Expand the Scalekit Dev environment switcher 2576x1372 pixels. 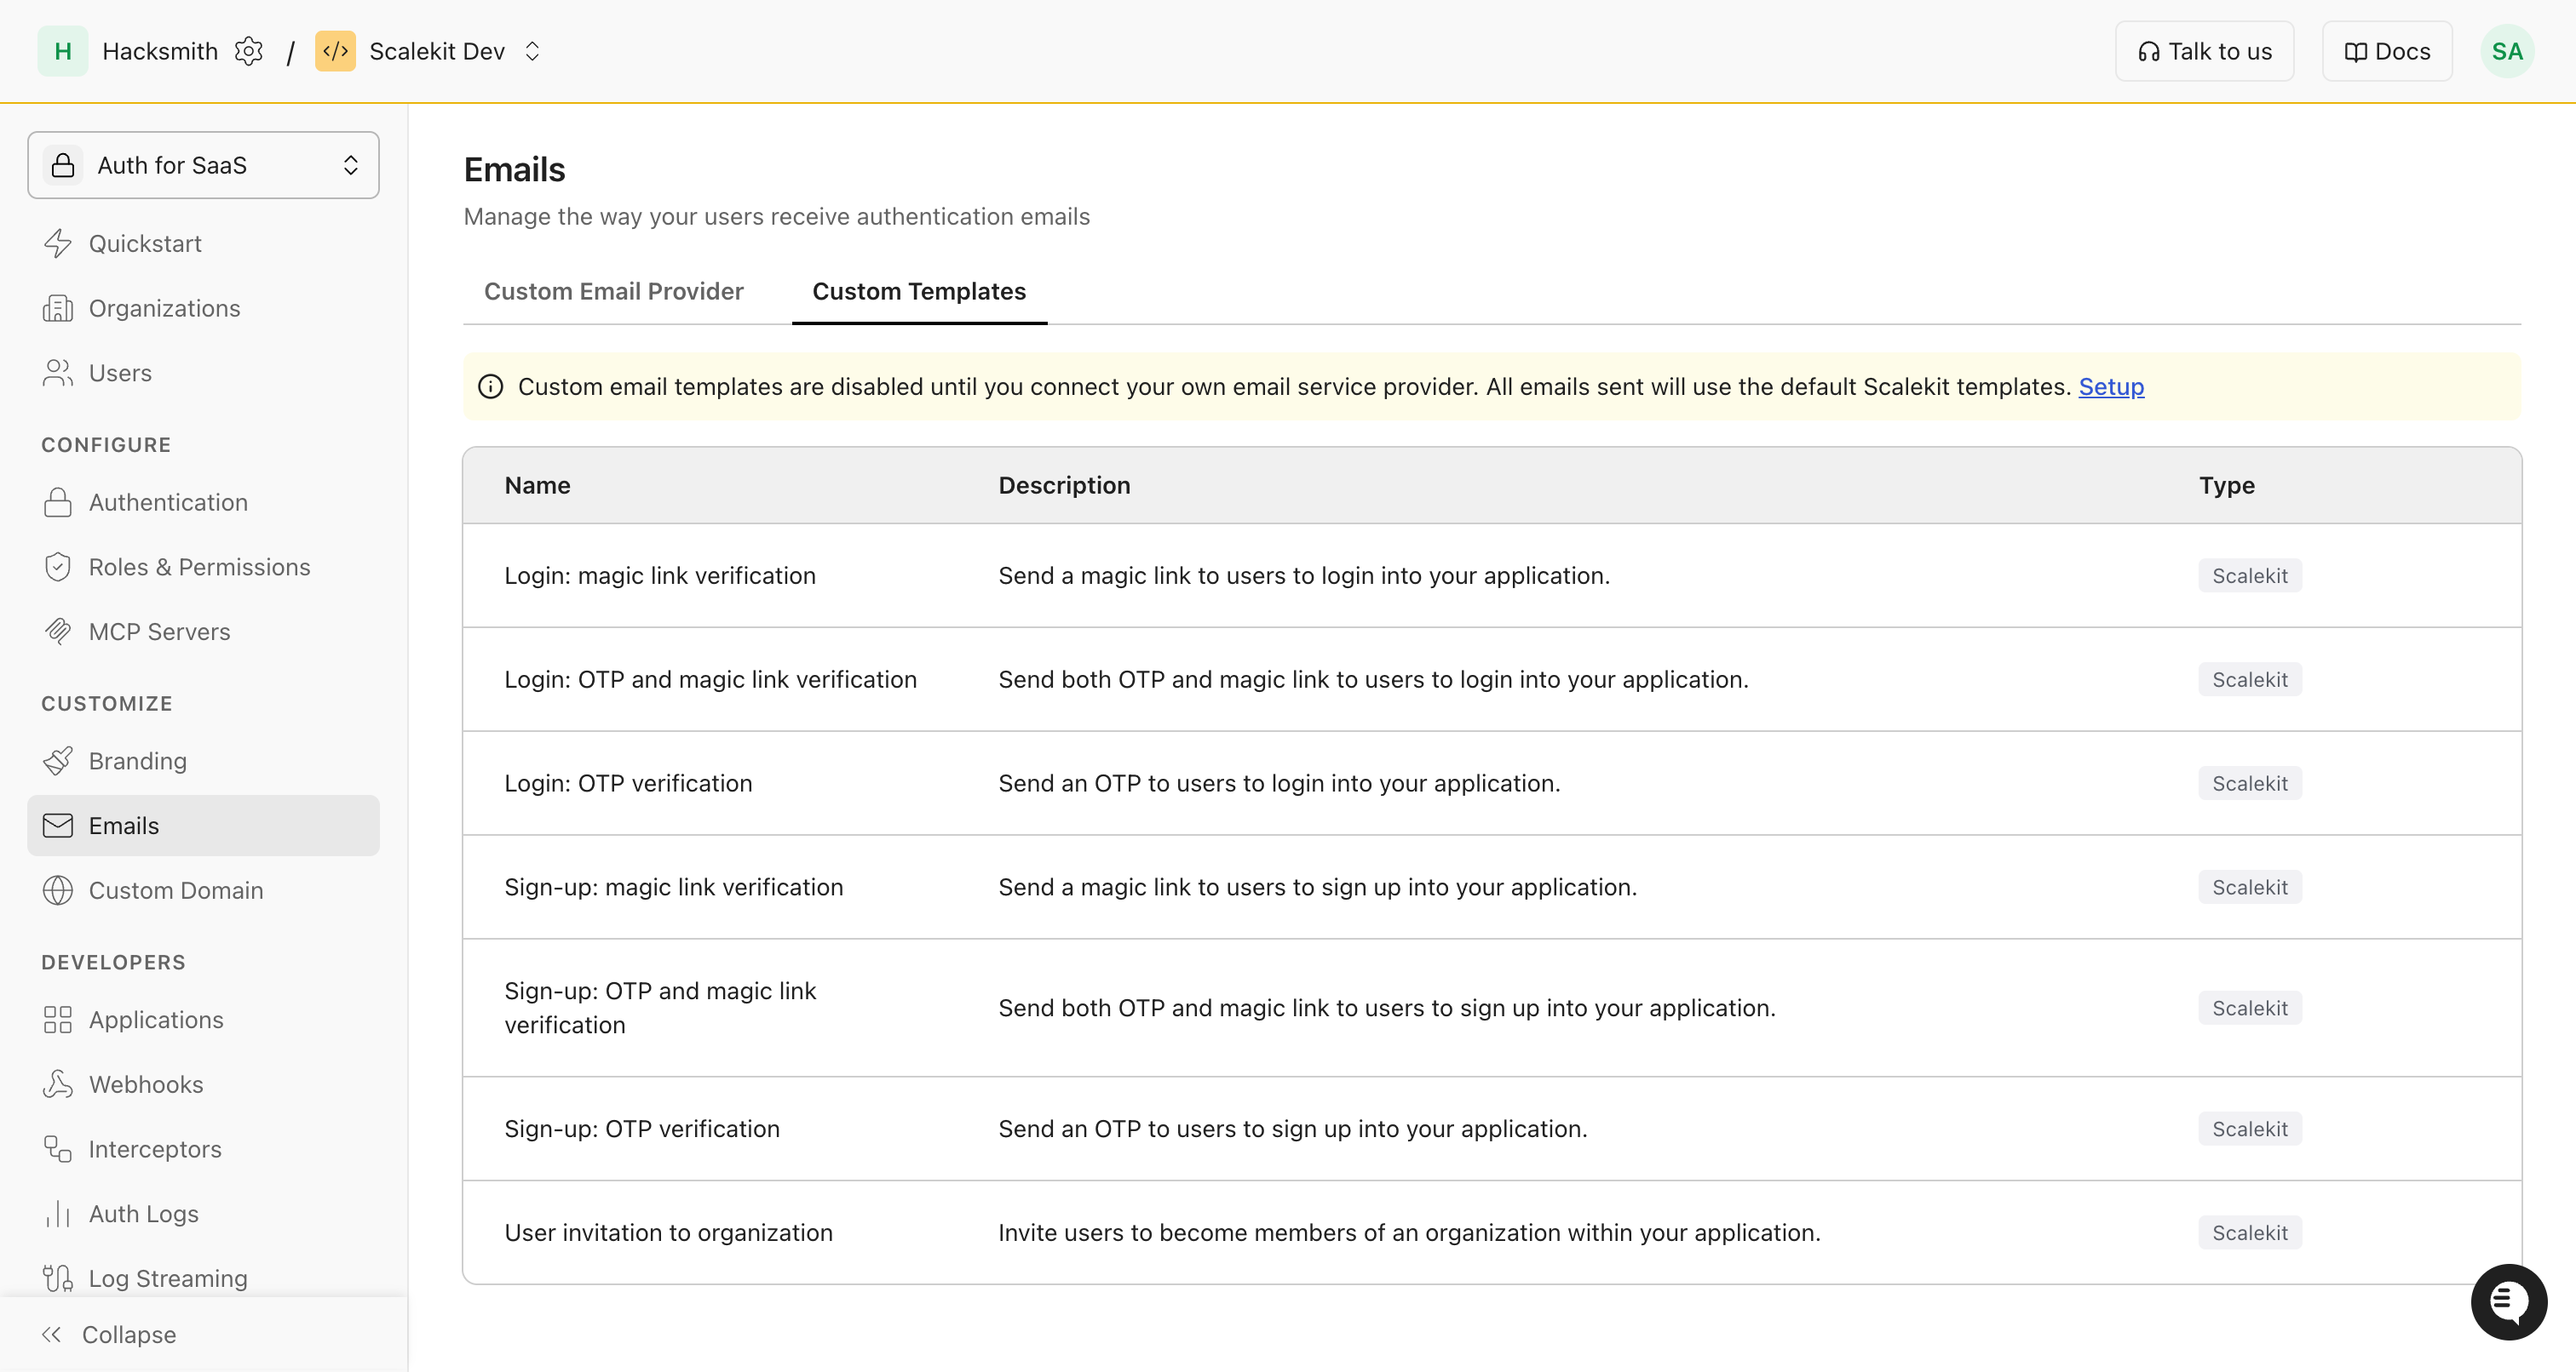pyautogui.click(x=532, y=51)
